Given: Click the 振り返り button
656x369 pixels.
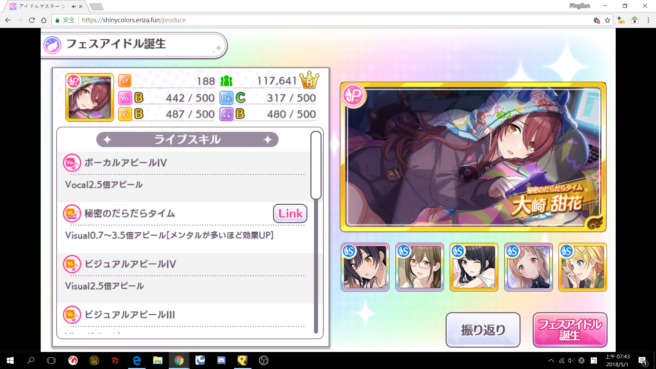Looking at the screenshot, I should click(483, 330).
